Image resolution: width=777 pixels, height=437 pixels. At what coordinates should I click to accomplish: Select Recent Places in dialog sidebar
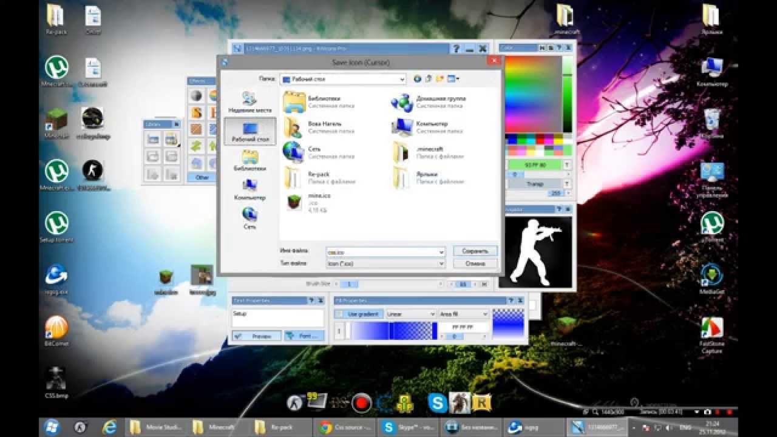(249, 103)
